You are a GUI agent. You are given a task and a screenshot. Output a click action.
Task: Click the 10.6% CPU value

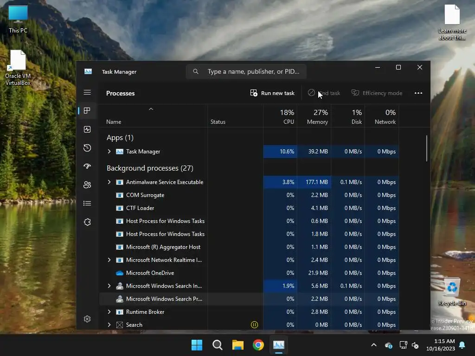click(280, 152)
